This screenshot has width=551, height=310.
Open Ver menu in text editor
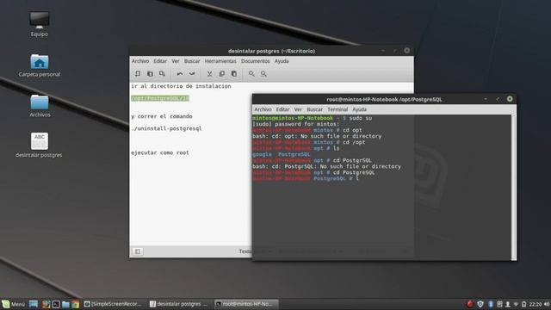[x=176, y=61]
